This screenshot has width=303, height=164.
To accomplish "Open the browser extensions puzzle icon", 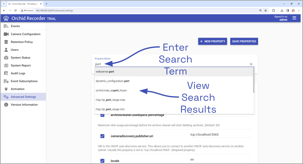I will pyautogui.click(x=273, y=10).
